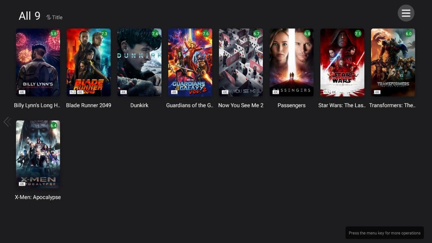Click the 7.3 rating badge on Blade Runner

pyautogui.click(x=104, y=34)
